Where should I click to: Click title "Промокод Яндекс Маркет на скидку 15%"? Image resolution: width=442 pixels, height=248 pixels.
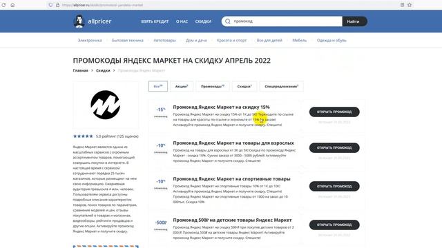pyautogui.click(x=221, y=107)
